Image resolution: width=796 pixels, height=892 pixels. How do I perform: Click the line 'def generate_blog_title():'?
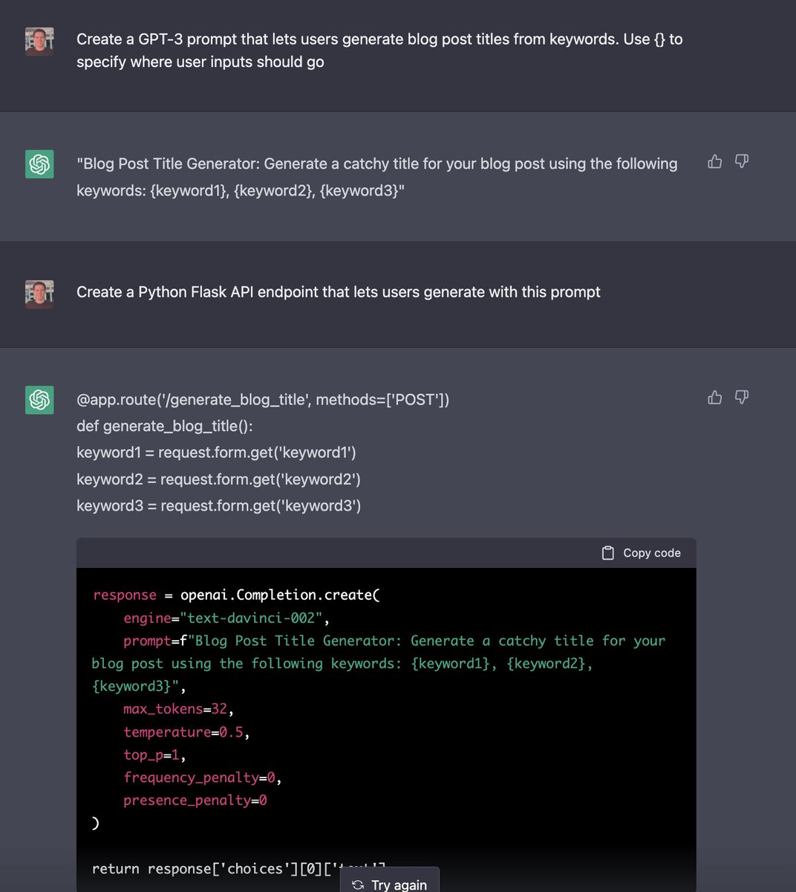[x=165, y=426]
